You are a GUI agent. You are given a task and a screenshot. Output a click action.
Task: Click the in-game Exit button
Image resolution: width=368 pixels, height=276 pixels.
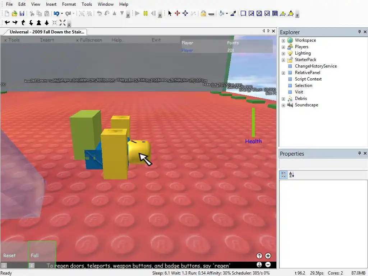[156, 40]
